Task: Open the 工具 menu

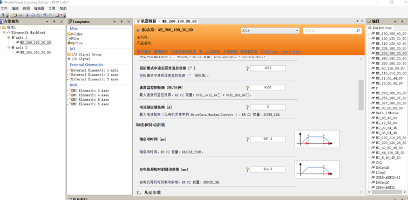Action: point(52,8)
